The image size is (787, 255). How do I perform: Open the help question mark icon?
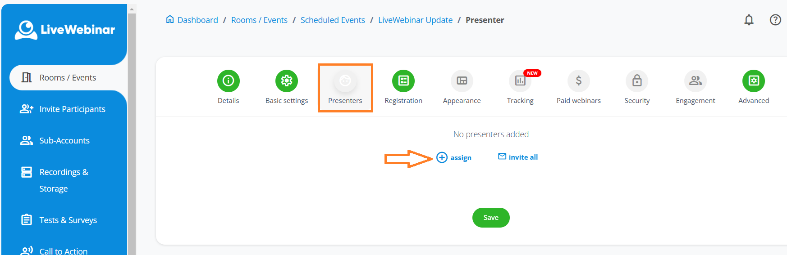775,20
